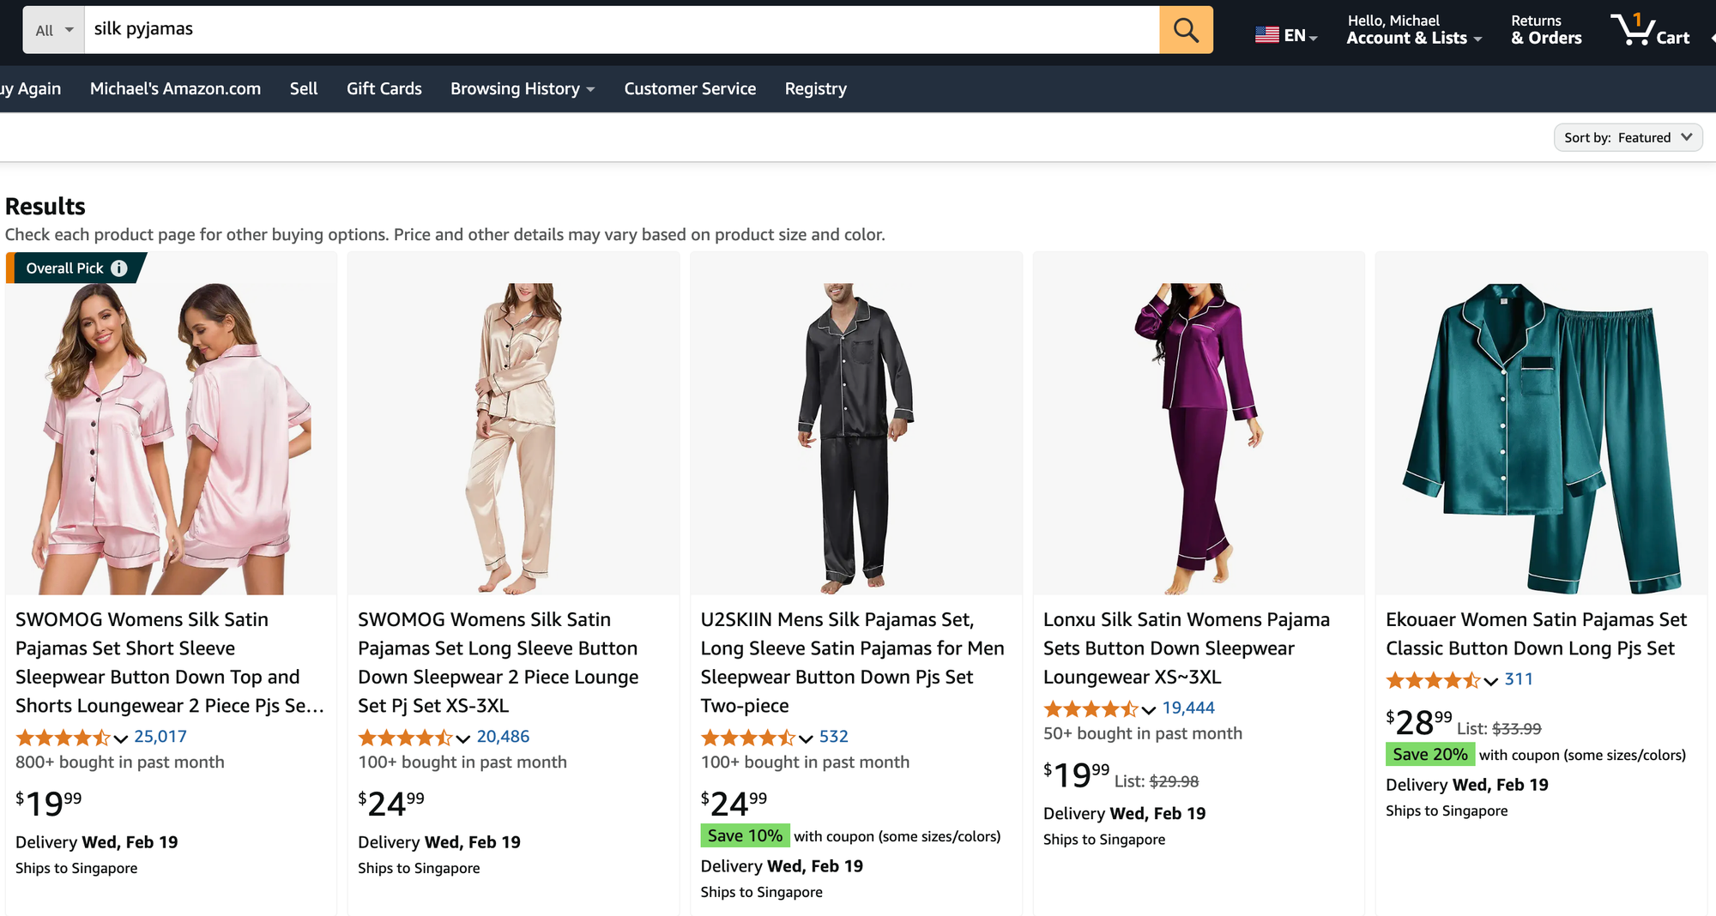Click star rating of U2SKIIN Mens pajamas
This screenshot has width=1716, height=916.
tap(747, 737)
